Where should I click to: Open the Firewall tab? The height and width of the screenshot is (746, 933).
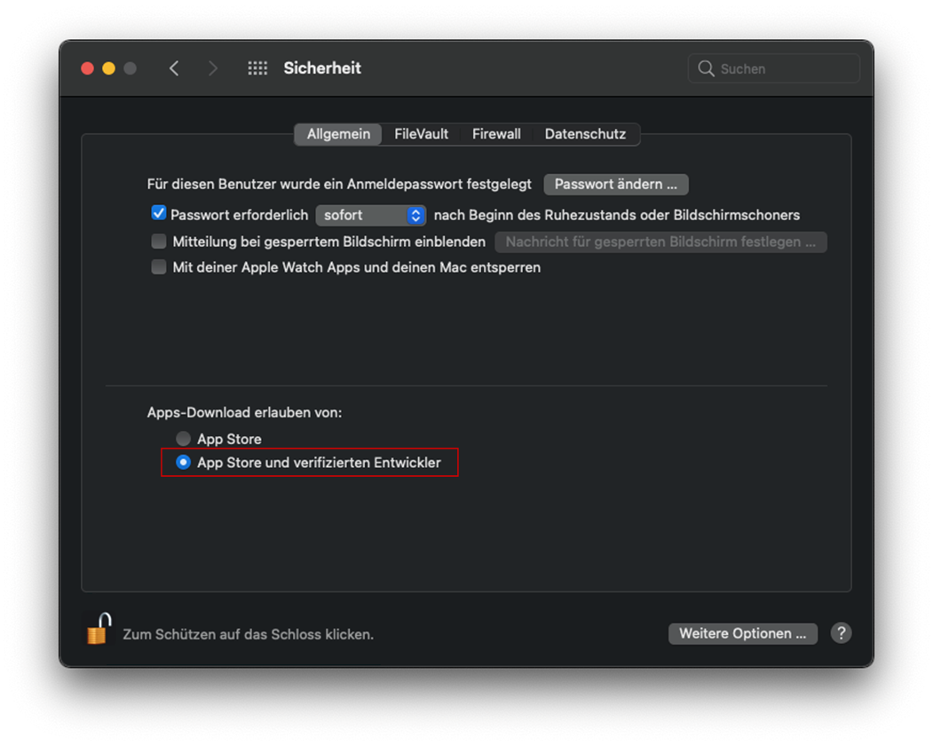496,134
